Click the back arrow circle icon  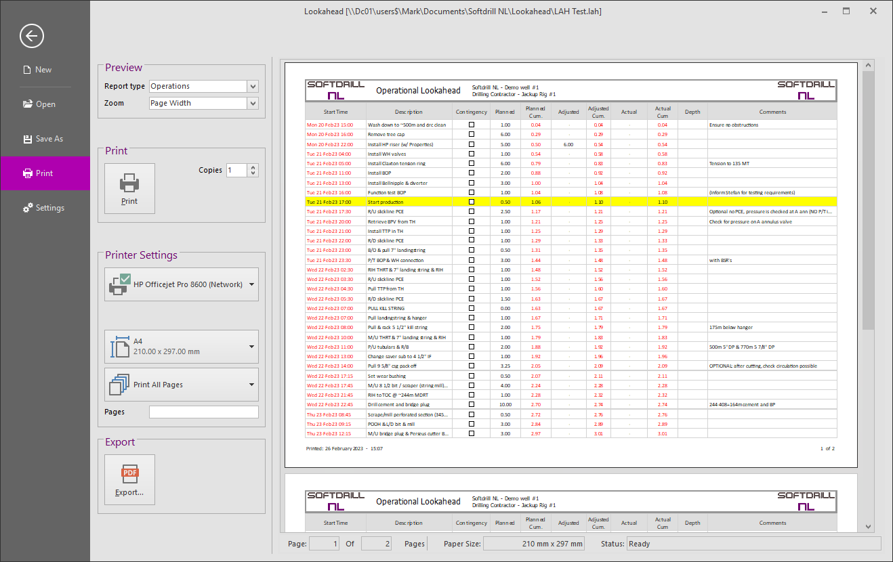tap(32, 36)
